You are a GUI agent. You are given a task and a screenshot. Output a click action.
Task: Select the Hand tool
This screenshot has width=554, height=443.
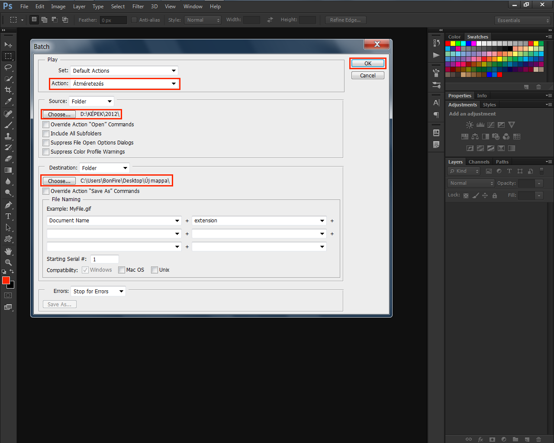coord(8,251)
